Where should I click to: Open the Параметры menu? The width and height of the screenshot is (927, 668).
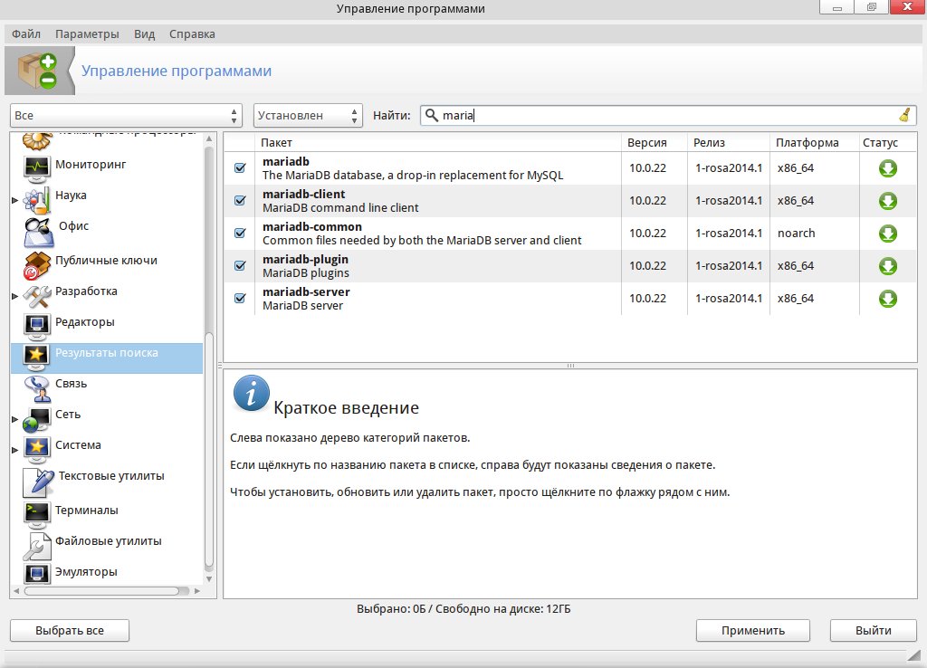[87, 34]
